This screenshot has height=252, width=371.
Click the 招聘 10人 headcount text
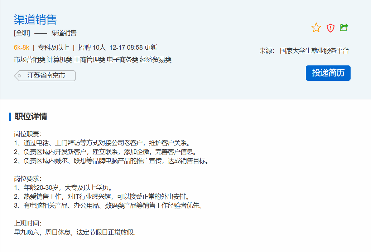[92, 48]
